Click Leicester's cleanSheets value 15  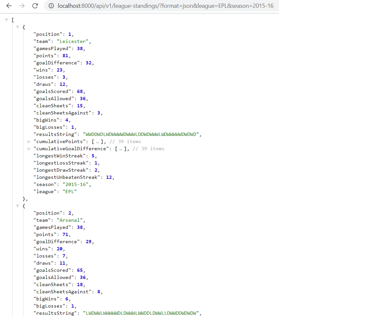coord(80,106)
